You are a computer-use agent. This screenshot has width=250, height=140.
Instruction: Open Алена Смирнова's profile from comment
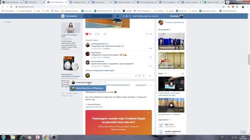tap(97, 61)
